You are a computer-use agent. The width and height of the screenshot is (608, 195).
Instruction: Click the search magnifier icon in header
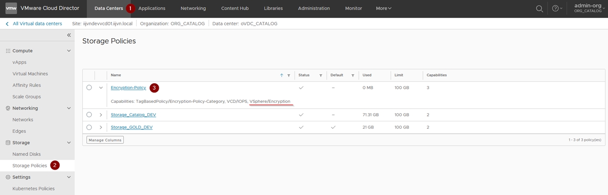539,9
